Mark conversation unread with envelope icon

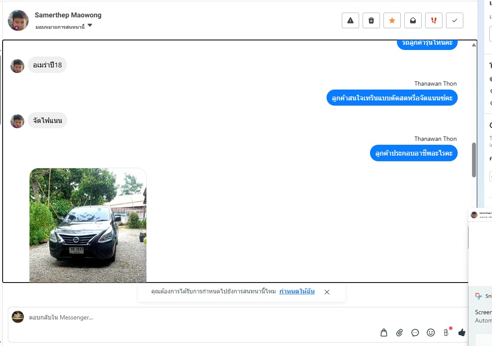coord(413,21)
